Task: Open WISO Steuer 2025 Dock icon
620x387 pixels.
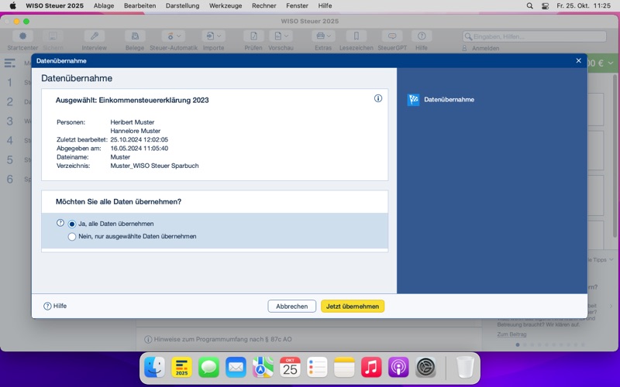Action: pos(181,367)
